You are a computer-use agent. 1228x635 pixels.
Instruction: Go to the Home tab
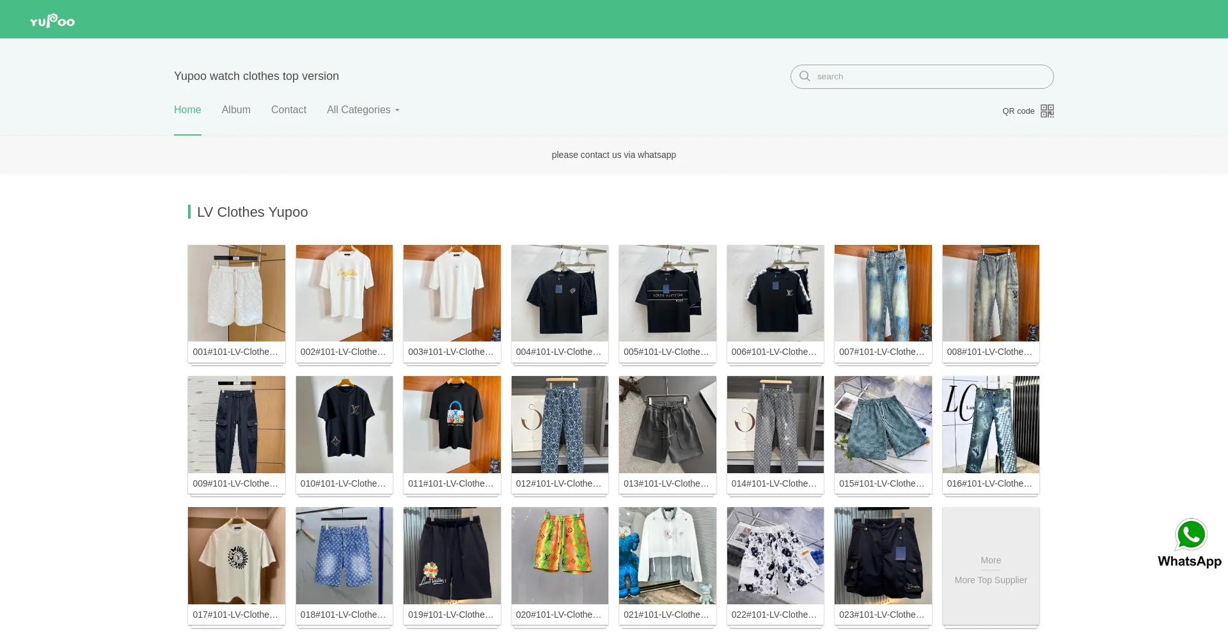[187, 110]
